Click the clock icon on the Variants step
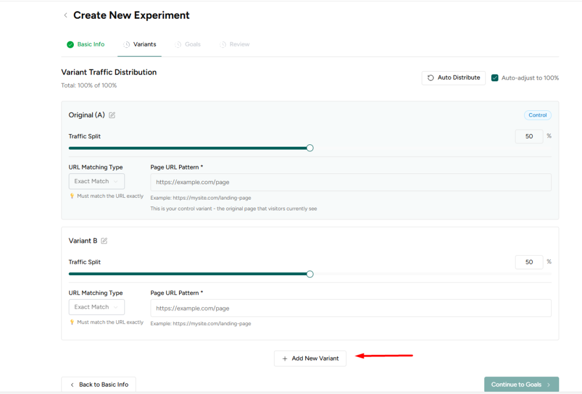Viewport: 582px width, 394px height. click(x=126, y=44)
